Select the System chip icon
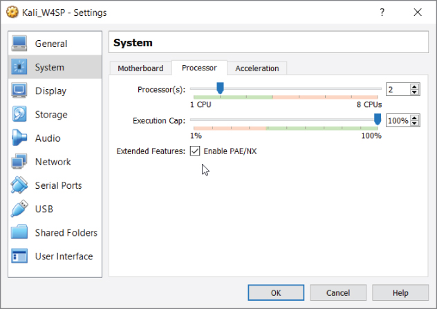 [19, 67]
